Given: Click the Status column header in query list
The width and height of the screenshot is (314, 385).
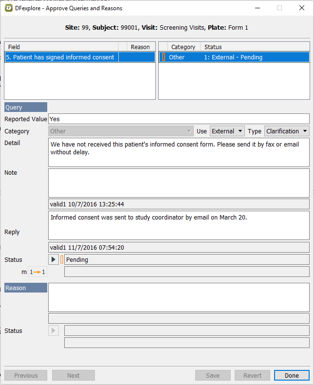Looking at the screenshot, I should tap(213, 47).
